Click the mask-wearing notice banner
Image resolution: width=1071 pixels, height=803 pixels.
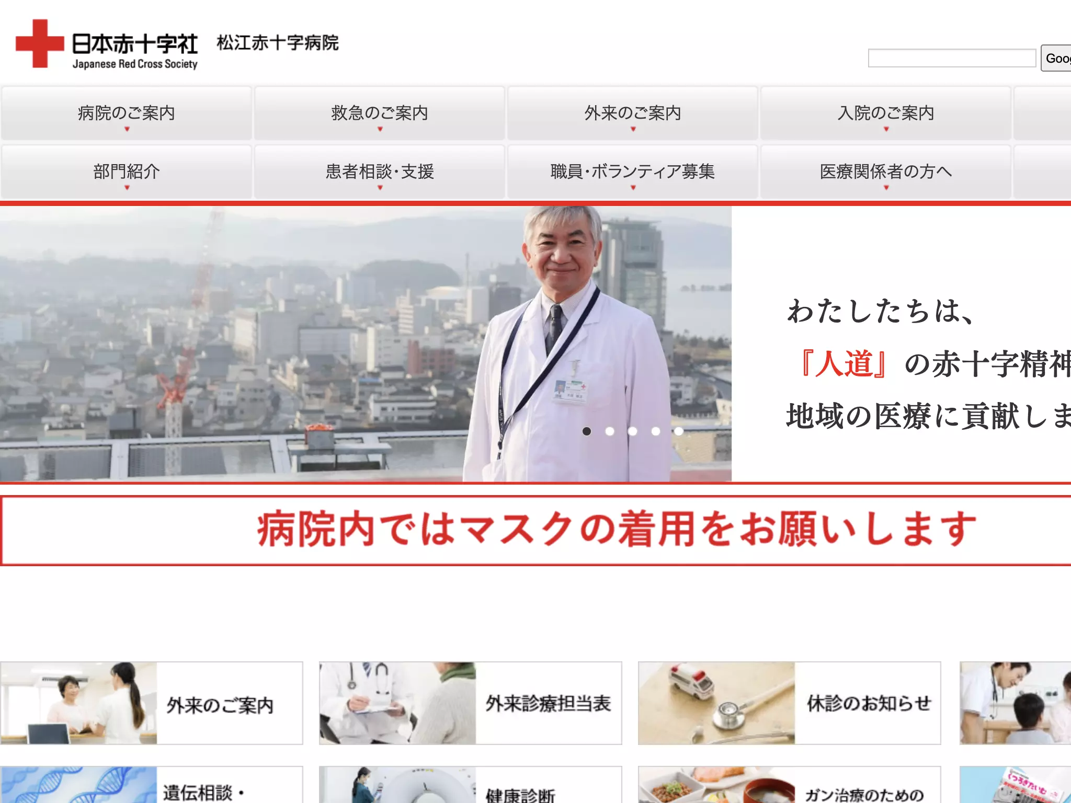click(x=535, y=531)
